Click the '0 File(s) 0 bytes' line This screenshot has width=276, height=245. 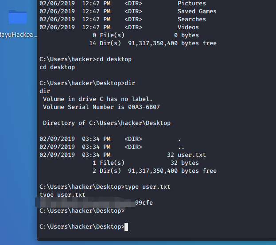pos(146,35)
